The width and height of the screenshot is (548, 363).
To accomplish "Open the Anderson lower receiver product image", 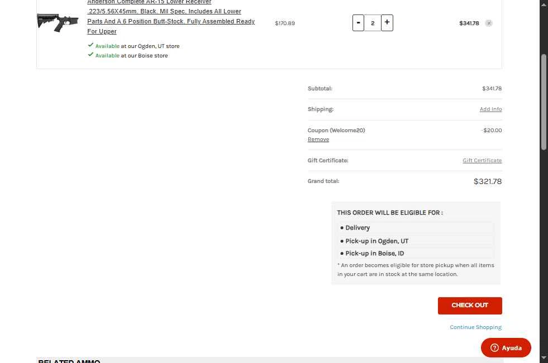I will point(58,22).
